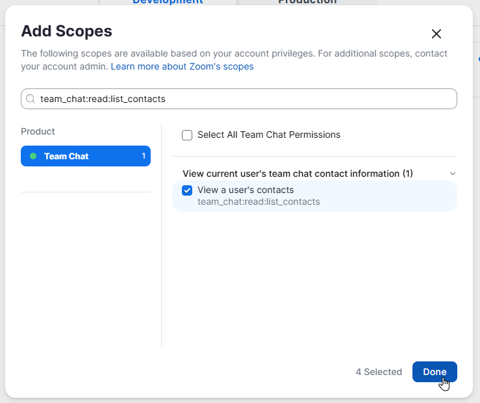Click Select All Team Chat Permissions label
Viewport: 480px width, 403px height.
tap(269, 135)
